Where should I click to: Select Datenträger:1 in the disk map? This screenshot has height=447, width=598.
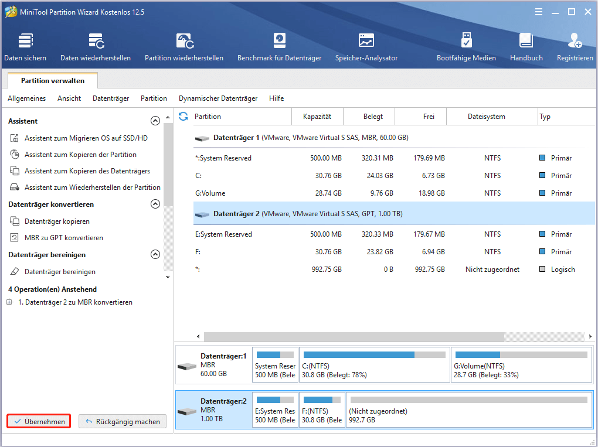(x=213, y=365)
